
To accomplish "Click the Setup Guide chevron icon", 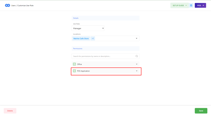I will pyautogui.click(x=186, y=5).
